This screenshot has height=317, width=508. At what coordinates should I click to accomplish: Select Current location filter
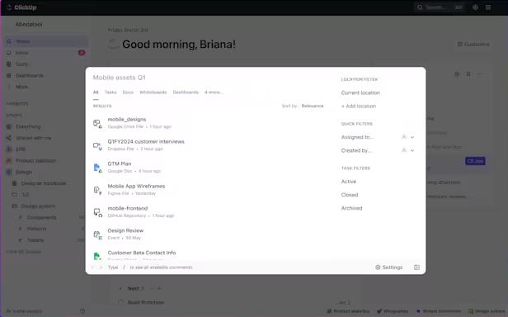tap(360, 92)
